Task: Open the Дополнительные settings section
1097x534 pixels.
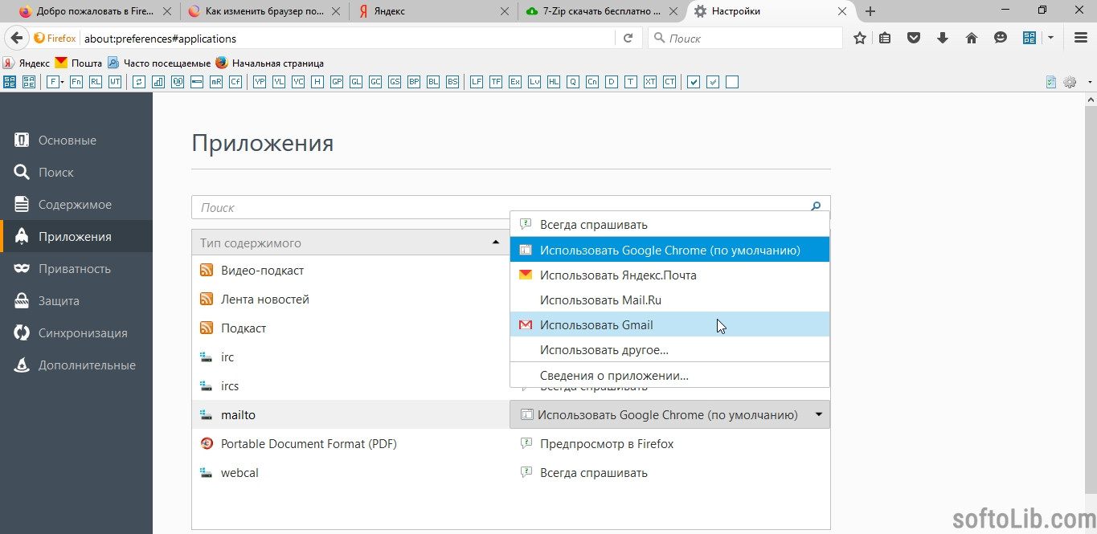Action: tap(76, 365)
